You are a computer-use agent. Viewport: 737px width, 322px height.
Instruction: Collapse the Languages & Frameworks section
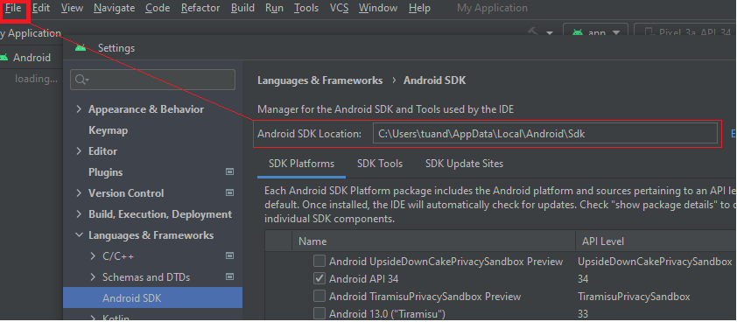pyautogui.click(x=79, y=235)
